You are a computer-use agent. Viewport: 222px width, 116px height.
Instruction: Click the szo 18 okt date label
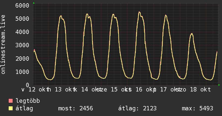point(193,90)
